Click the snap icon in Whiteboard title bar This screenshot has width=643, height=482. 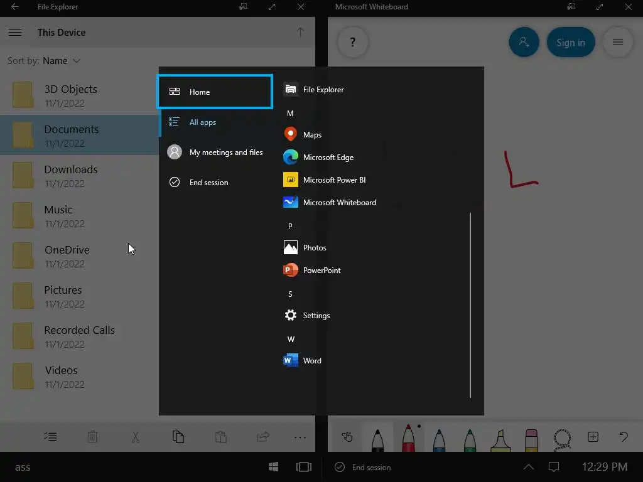click(570, 6)
